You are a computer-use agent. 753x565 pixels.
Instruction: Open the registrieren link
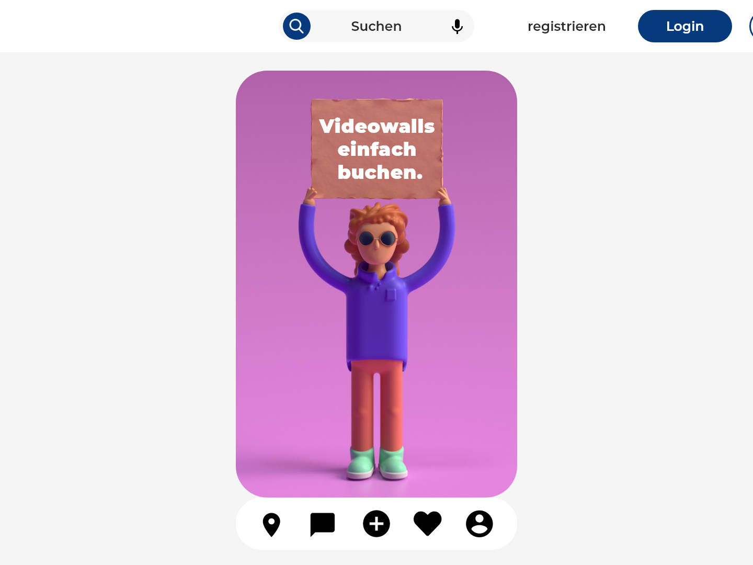point(566,26)
